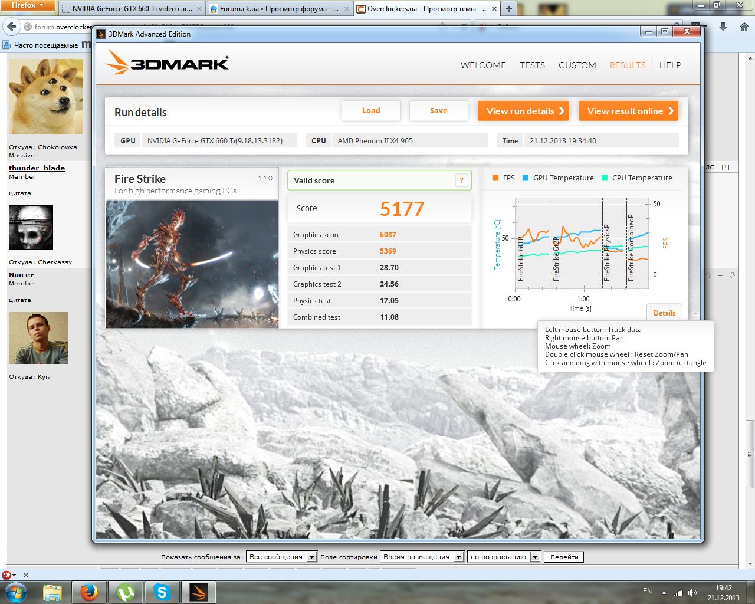Open the TESTS tab in 3DMark
The width and height of the screenshot is (755, 604).
pos(532,65)
